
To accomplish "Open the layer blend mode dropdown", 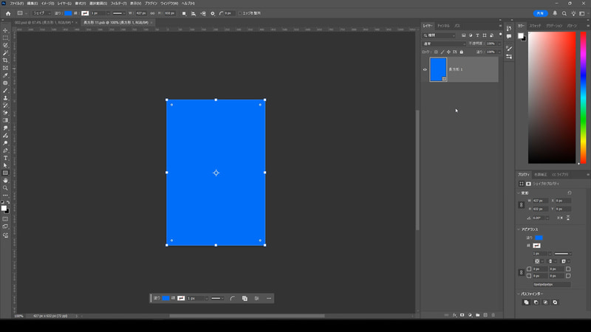I will tap(444, 44).
